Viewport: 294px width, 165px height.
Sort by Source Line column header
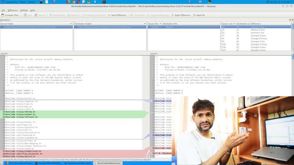tap(228, 24)
